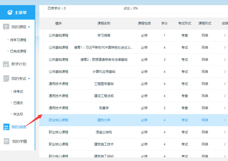Click the 测量学 course name
Viewport: 228px width, 161px height.
tap(104, 108)
